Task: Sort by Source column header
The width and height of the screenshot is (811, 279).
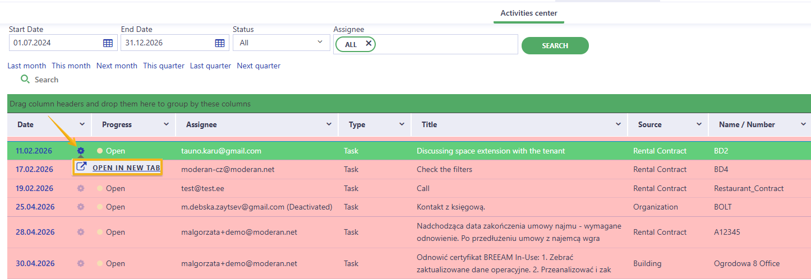Action: pos(649,124)
